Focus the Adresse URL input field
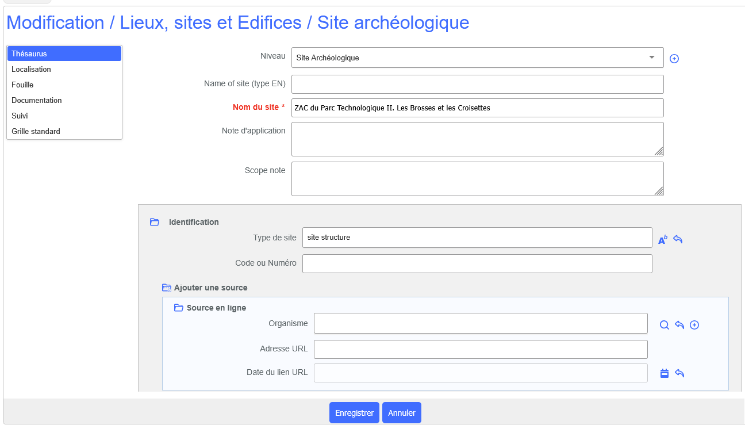Viewport: 745px width, 425px height. coord(481,349)
